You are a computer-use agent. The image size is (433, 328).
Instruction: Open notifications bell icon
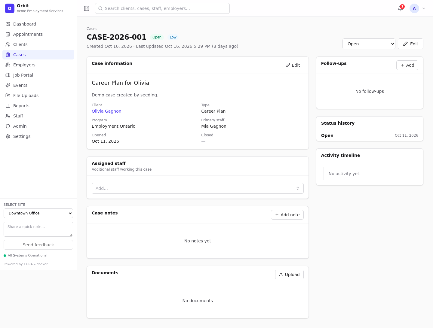click(401, 8)
